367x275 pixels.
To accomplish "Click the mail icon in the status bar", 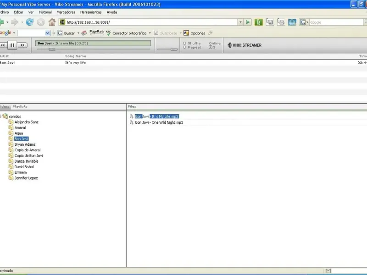I will (328, 270).
